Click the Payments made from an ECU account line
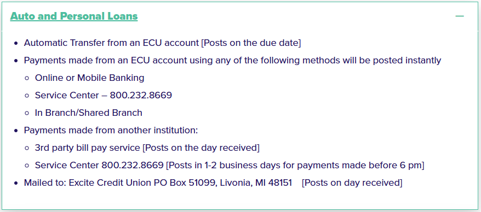The image size is (481, 212). pos(232,60)
